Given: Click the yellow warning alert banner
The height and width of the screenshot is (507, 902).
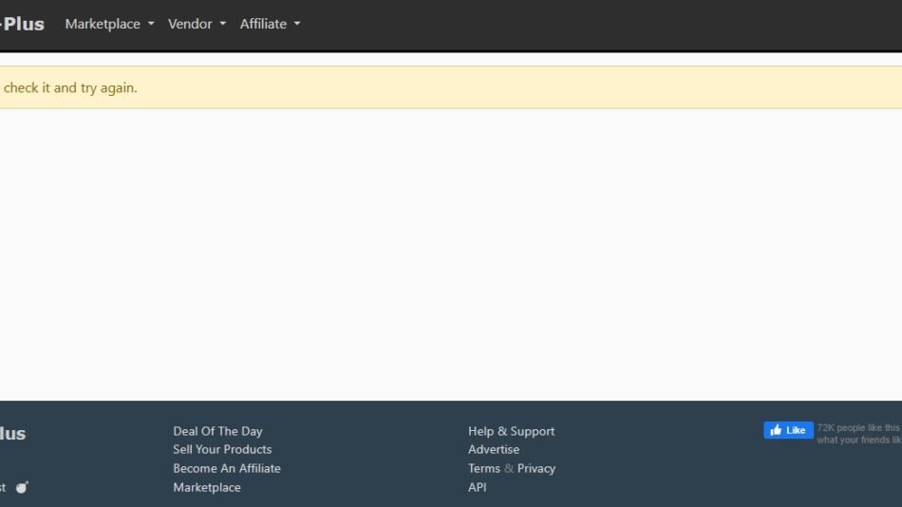Looking at the screenshot, I should [451, 87].
